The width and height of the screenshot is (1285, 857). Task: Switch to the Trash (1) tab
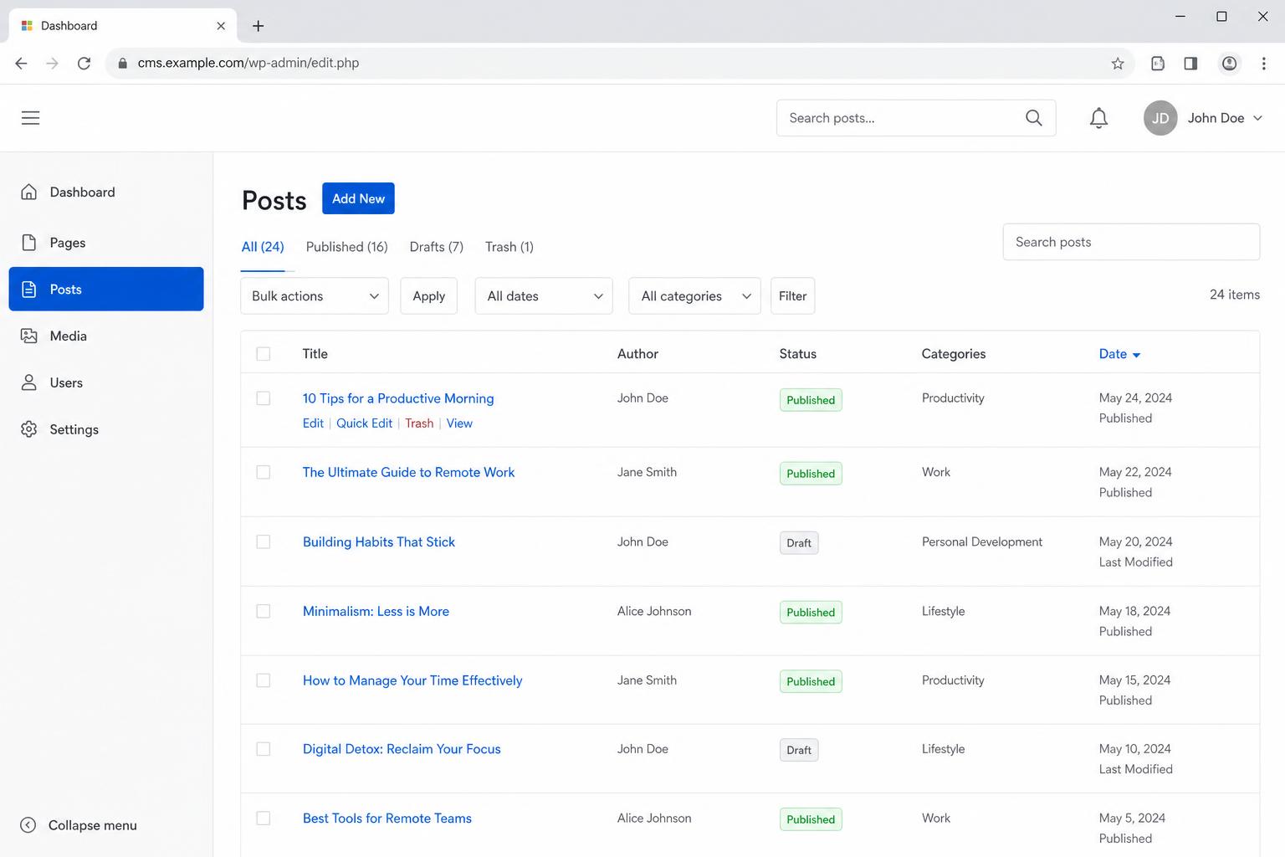(x=509, y=247)
